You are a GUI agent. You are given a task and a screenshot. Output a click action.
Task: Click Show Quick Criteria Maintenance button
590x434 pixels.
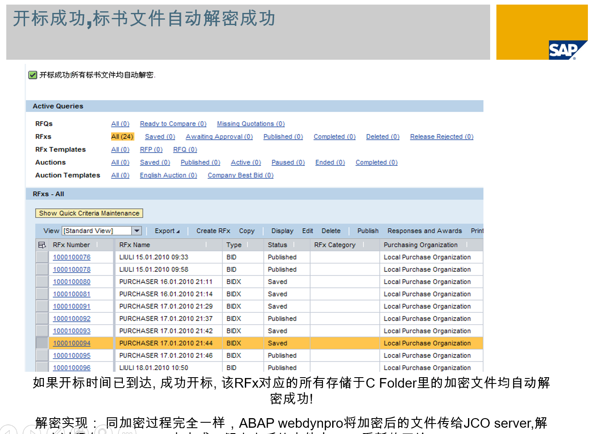coord(89,213)
